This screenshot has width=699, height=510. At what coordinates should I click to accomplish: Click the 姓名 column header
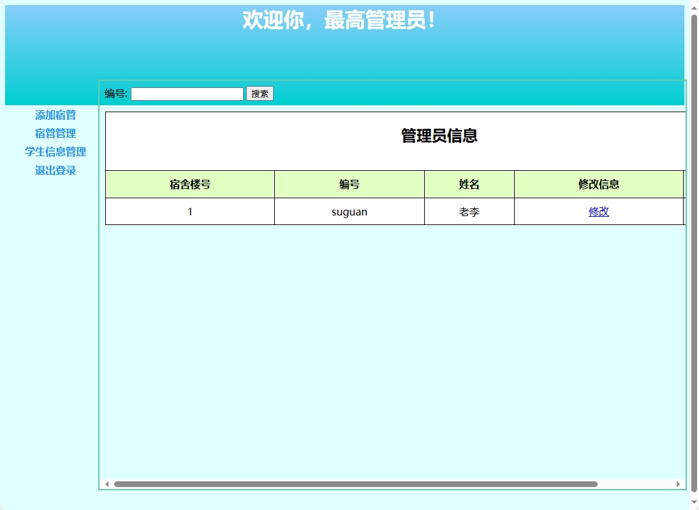[x=469, y=184]
